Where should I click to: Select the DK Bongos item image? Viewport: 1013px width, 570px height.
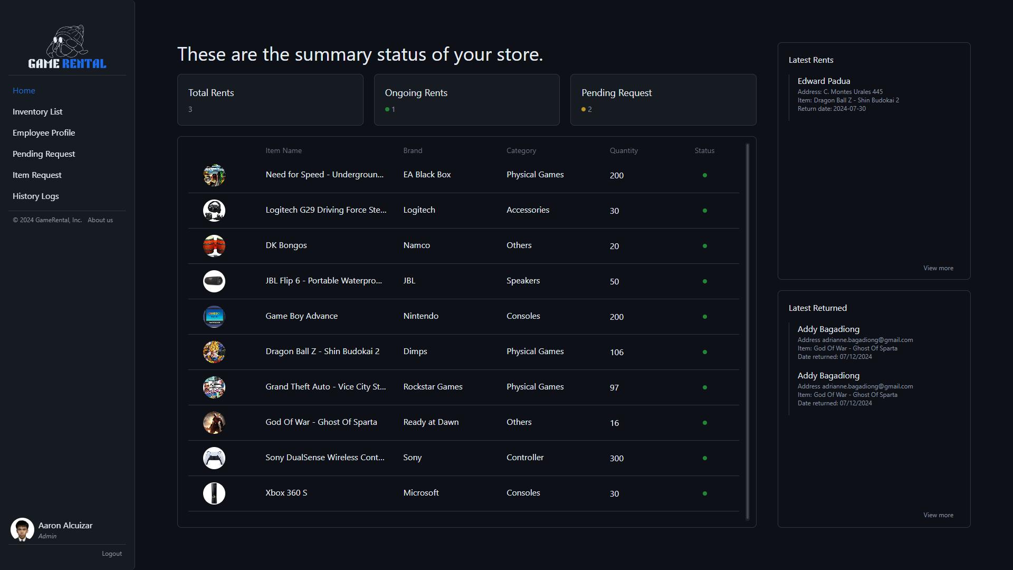click(x=214, y=246)
